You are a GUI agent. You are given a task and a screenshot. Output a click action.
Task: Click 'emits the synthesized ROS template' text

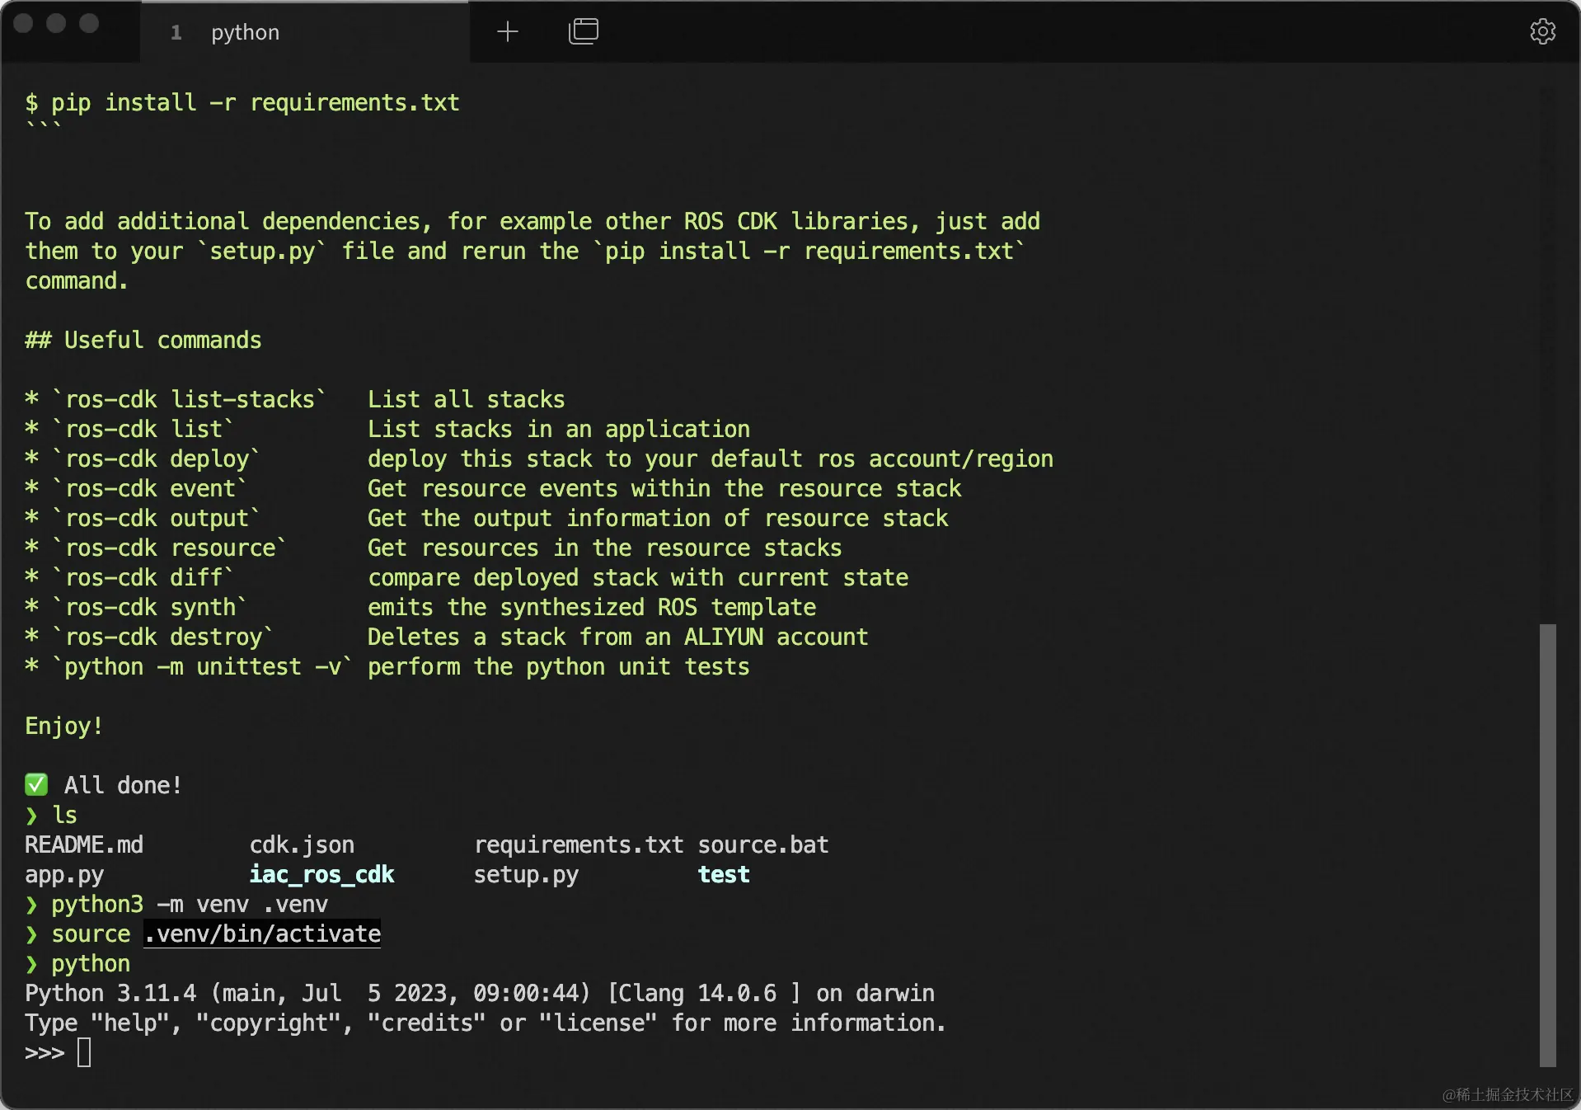pos(592,608)
